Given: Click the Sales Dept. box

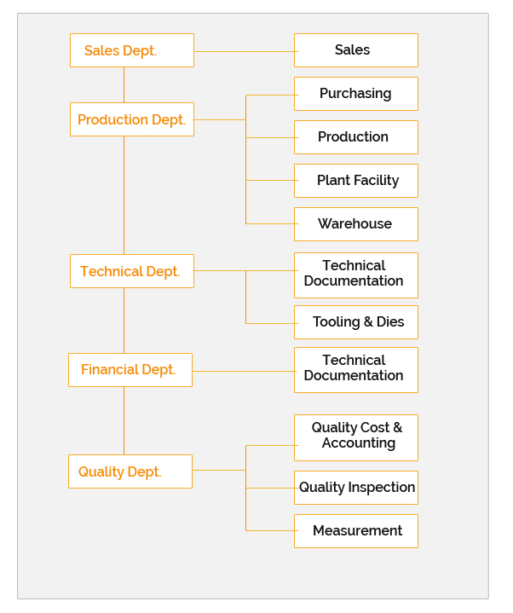Looking at the screenshot, I should point(131,50).
